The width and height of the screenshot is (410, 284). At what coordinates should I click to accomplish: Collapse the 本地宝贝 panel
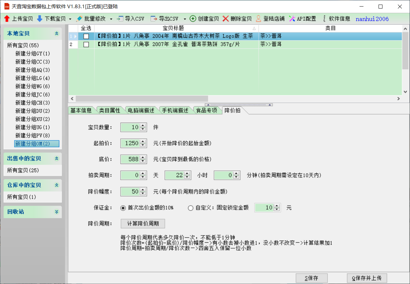(57, 33)
